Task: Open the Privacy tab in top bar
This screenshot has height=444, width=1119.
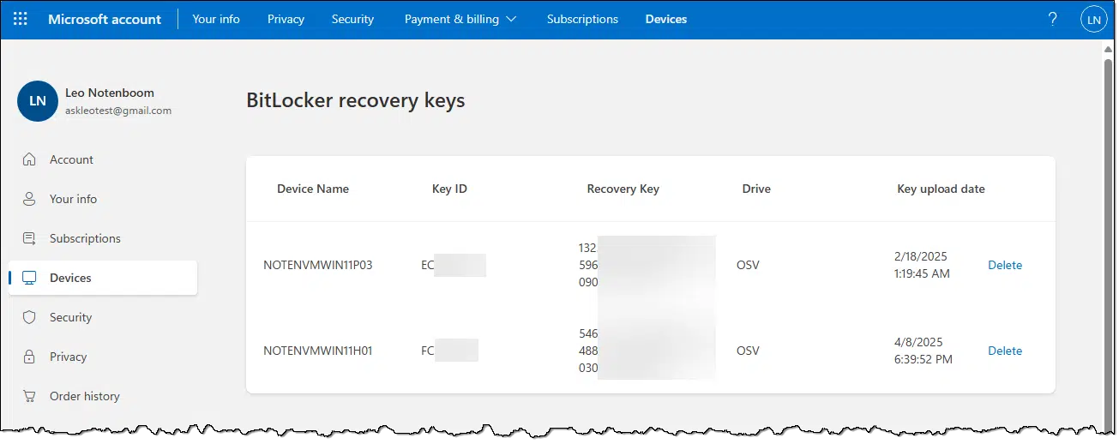Action: click(x=286, y=19)
